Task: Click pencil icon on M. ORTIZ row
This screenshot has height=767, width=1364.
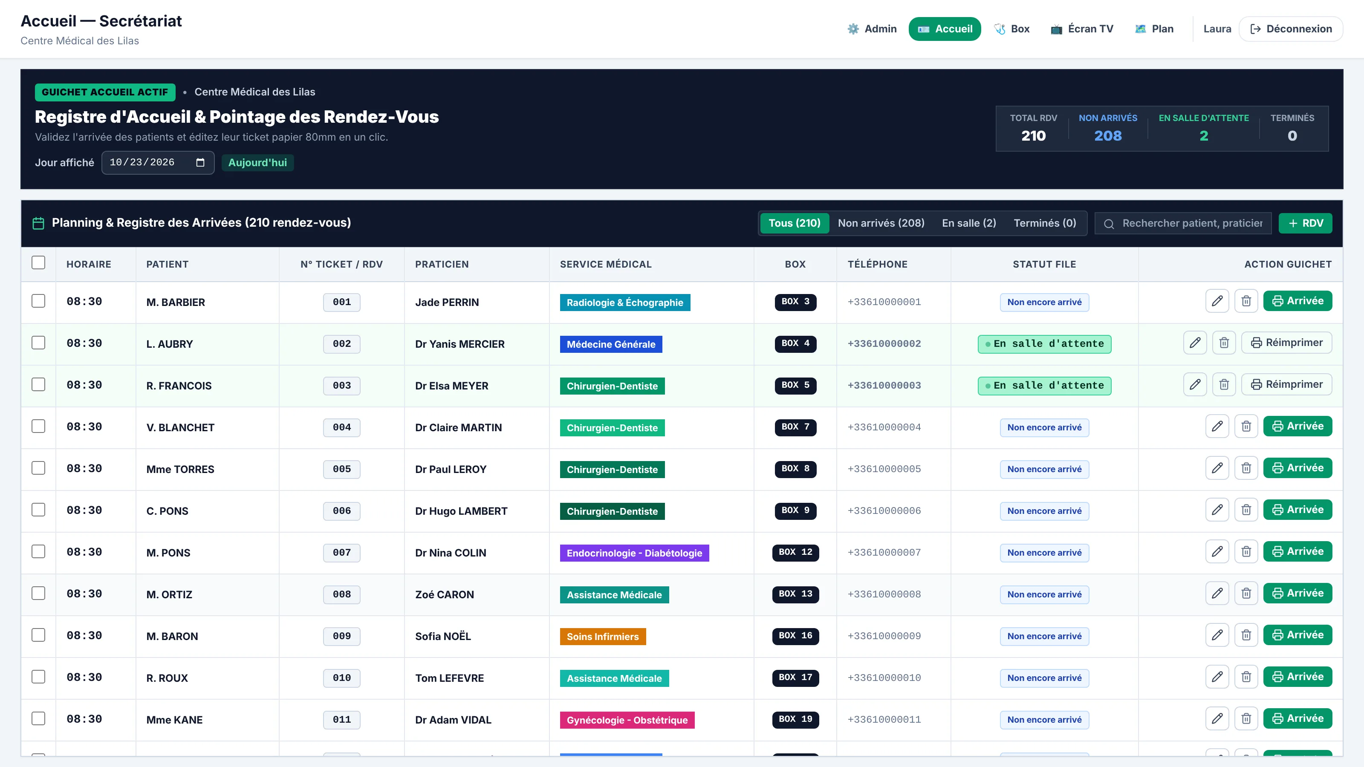Action: [x=1217, y=594]
